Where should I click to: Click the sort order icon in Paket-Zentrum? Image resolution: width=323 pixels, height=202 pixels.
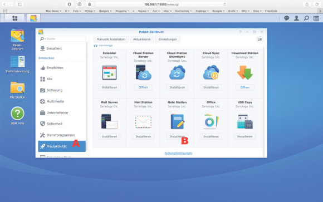(x=260, y=39)
